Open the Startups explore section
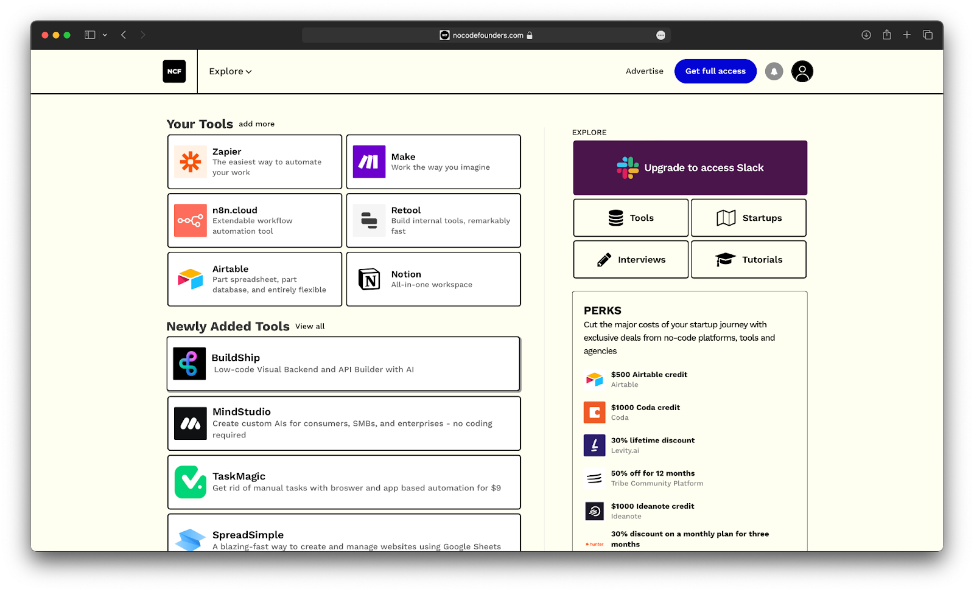The width and height of the screenshot is (974, 592). pos(749,218)
